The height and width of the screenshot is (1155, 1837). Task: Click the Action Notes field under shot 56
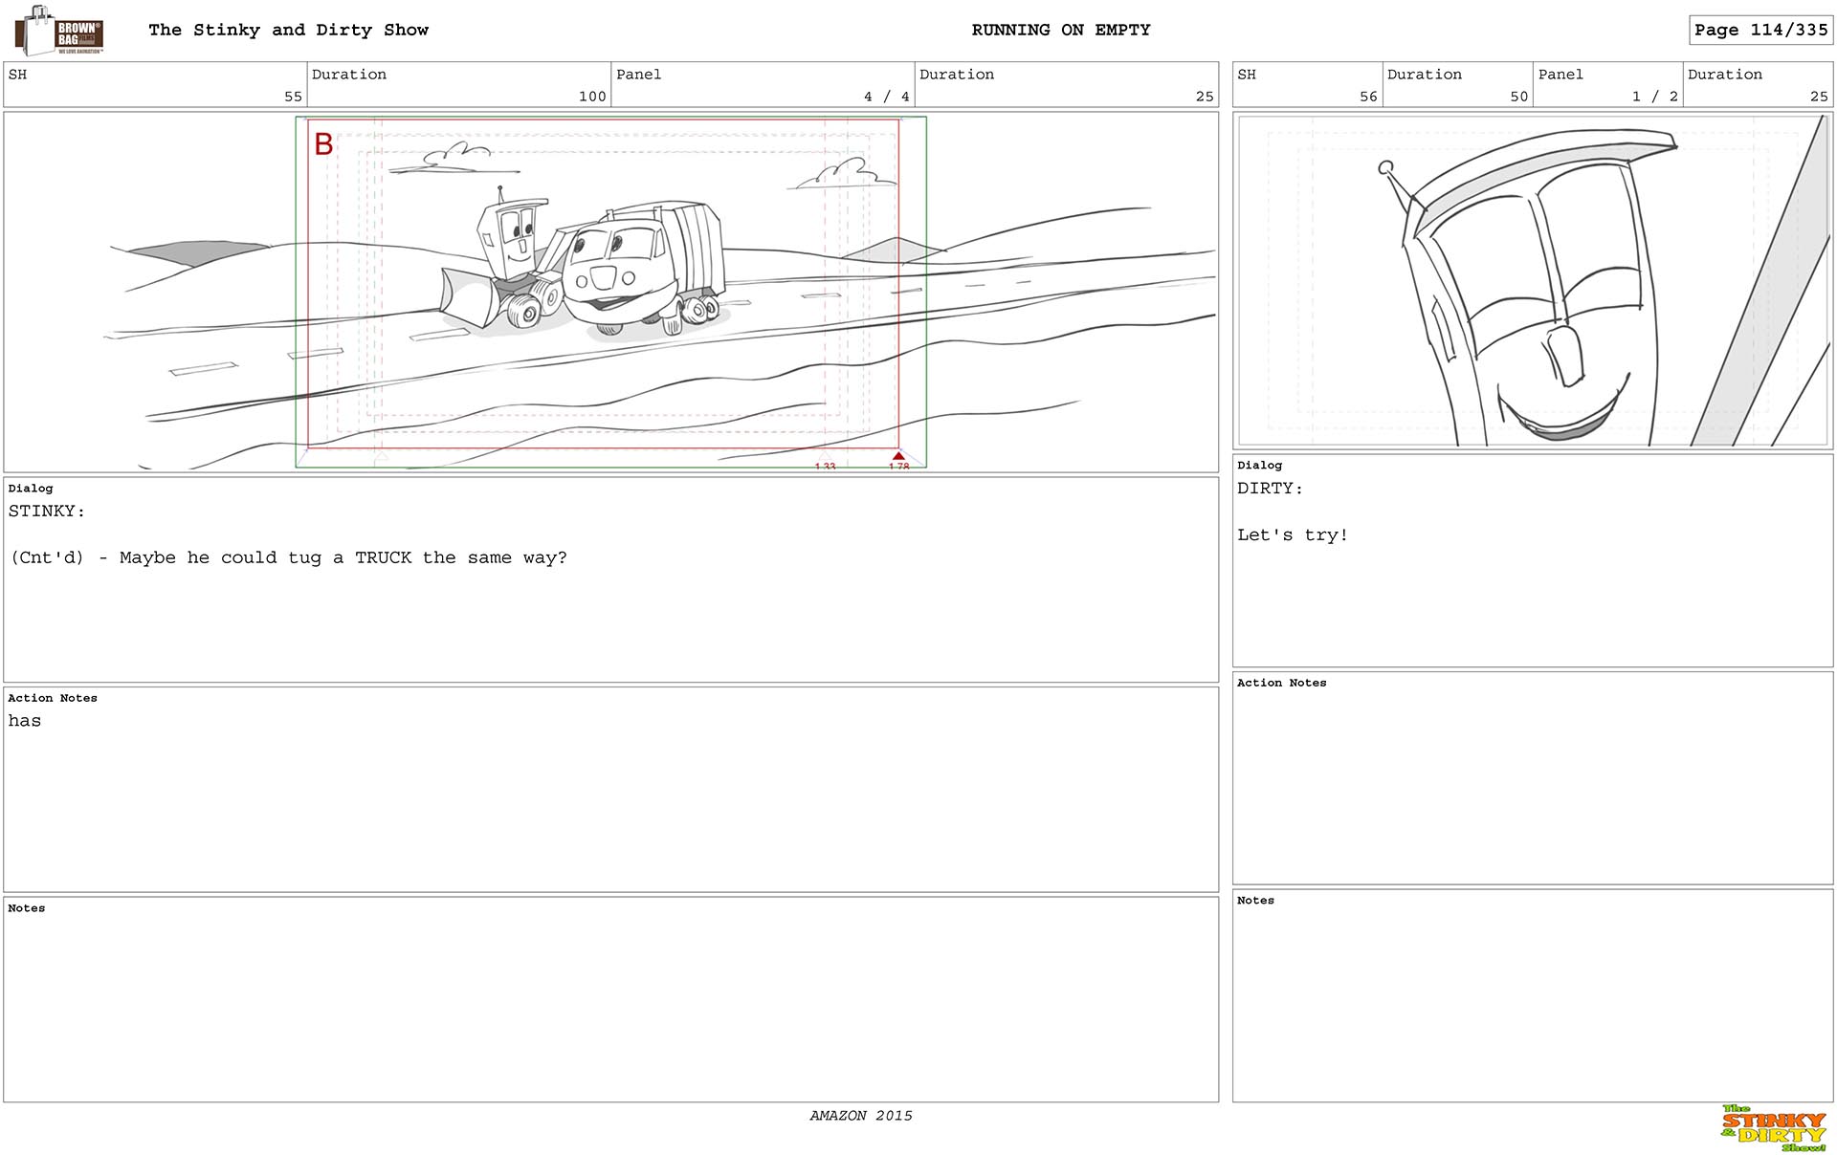coord(1533,777)
